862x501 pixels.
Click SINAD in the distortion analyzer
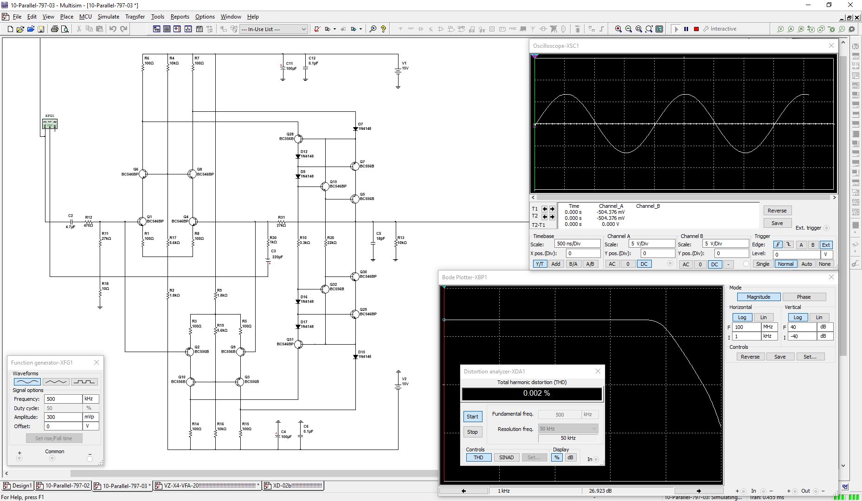coord(506,457)
